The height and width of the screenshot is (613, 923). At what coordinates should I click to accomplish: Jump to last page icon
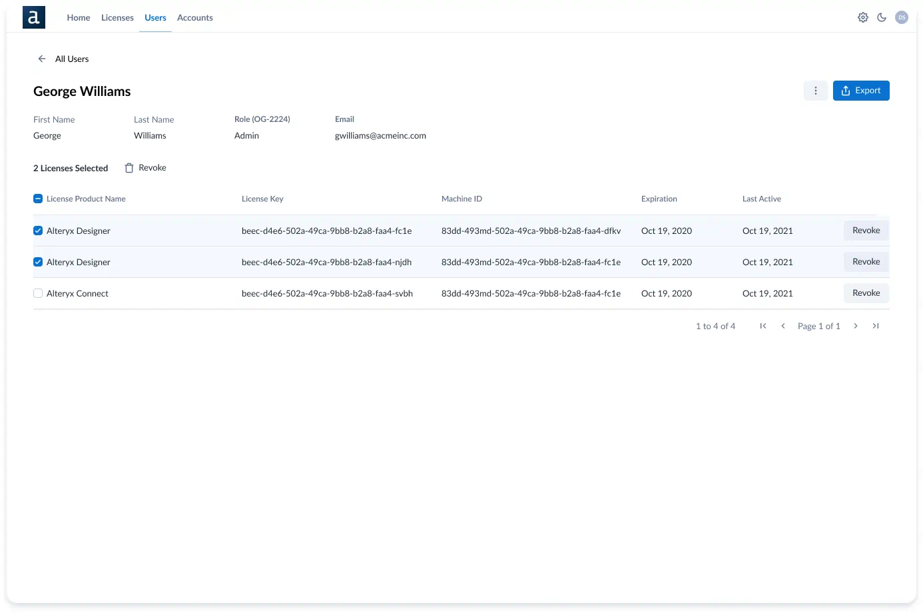pos(876,326)
